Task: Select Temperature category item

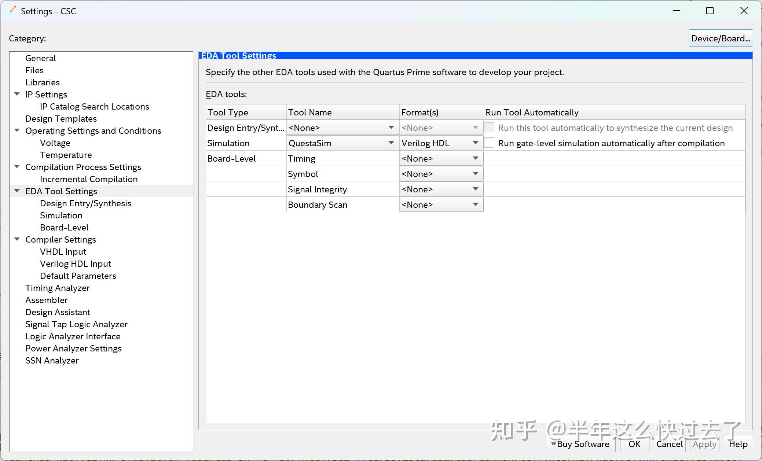Action: click(x=66, y=155)
